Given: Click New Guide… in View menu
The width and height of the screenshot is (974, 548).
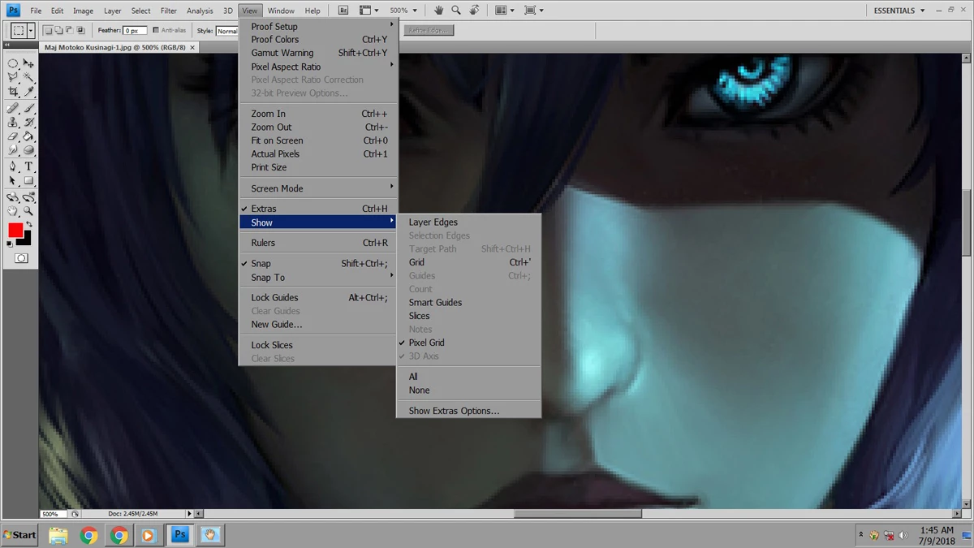Looking at the screenshot, I should pyautogui.click(x=318, y=324).
